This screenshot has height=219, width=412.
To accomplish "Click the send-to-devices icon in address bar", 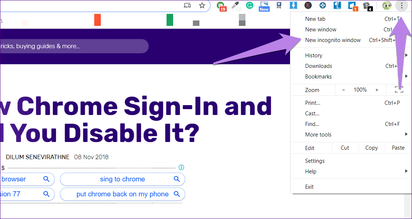I will point(187,5).
